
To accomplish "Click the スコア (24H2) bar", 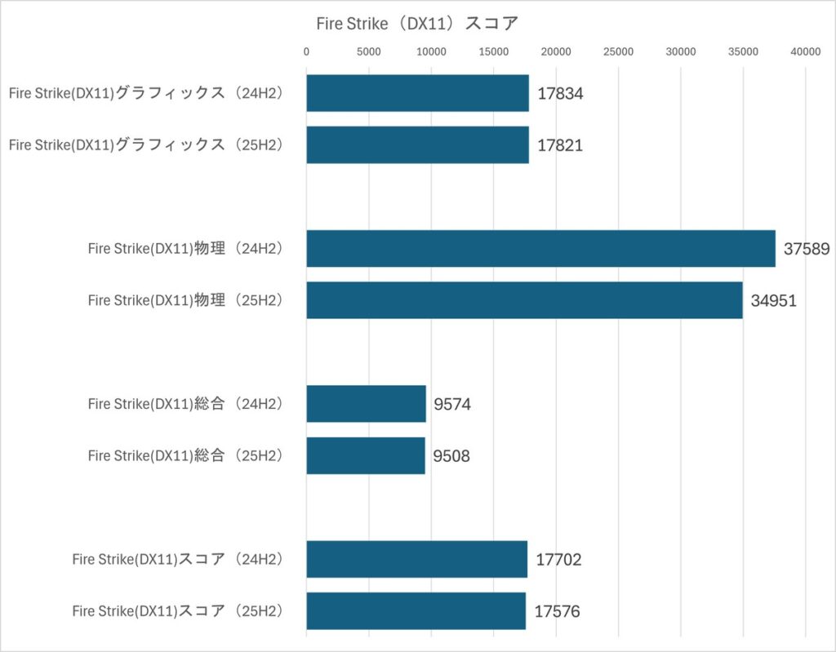I will pos(416,559).
